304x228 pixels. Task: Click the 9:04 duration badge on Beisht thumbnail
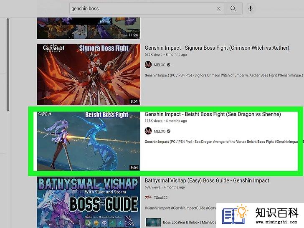[x=134, y=167]
